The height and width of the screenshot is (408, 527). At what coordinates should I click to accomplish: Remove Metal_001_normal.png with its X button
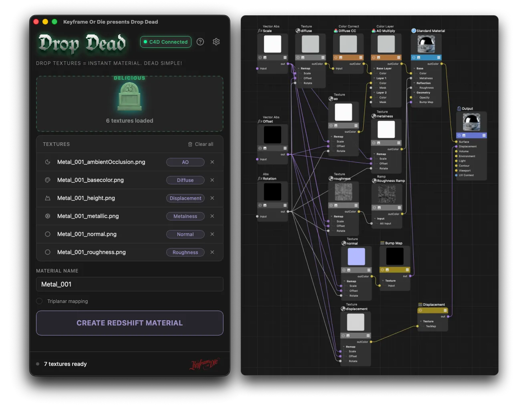click(212, 234)
